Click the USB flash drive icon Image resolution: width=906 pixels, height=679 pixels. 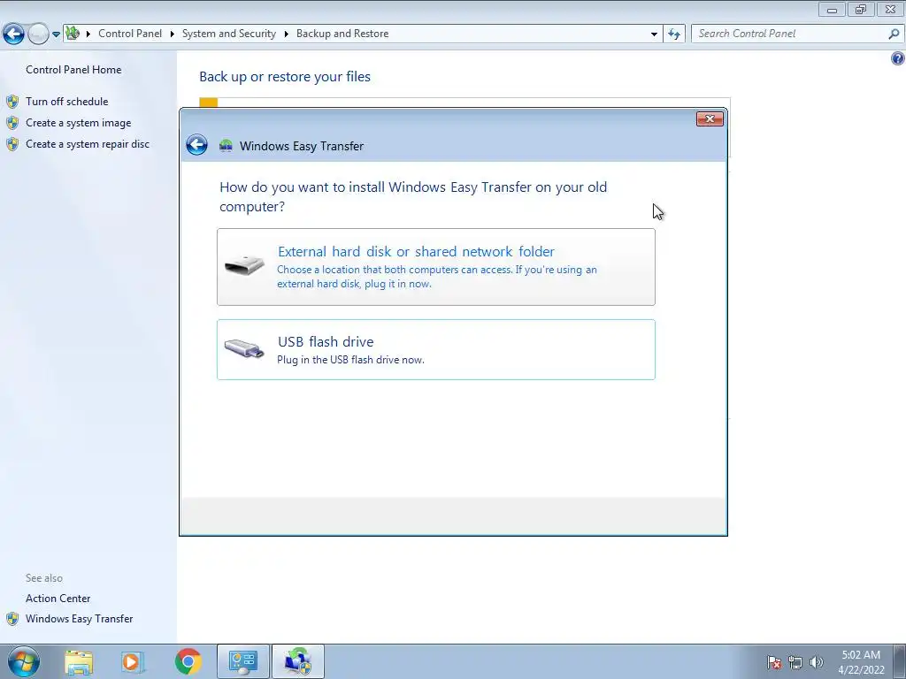tap(244, 348)
